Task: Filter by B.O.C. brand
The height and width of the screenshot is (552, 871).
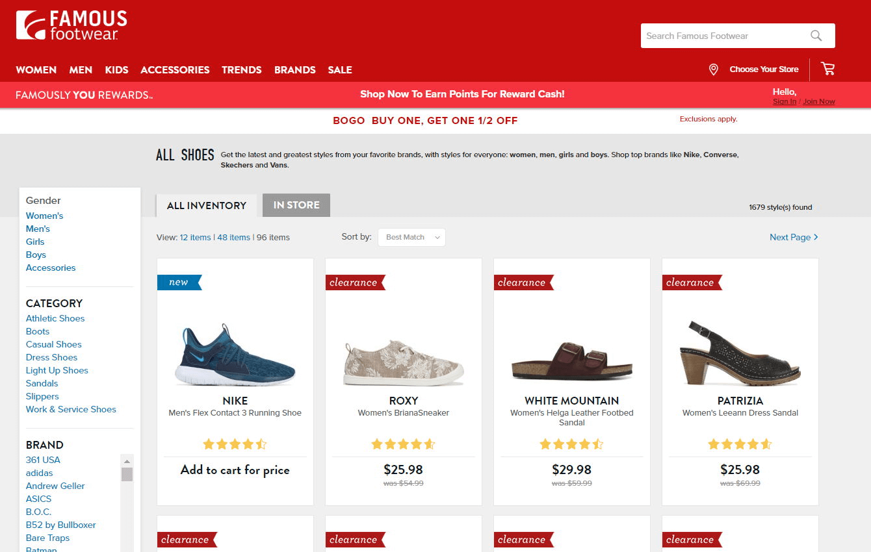Action: pyautogui.click(x=38, y=512)
